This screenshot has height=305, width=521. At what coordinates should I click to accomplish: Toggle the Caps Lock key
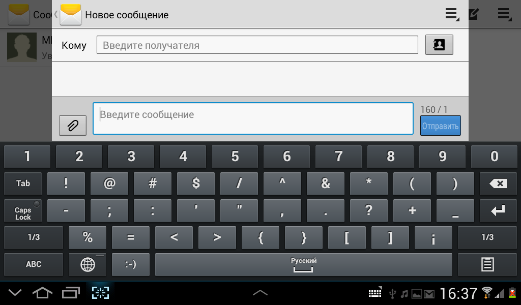pos(23,210)
